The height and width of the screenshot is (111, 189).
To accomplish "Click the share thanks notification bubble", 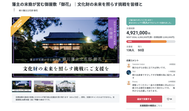I will (x=151, y=21).
